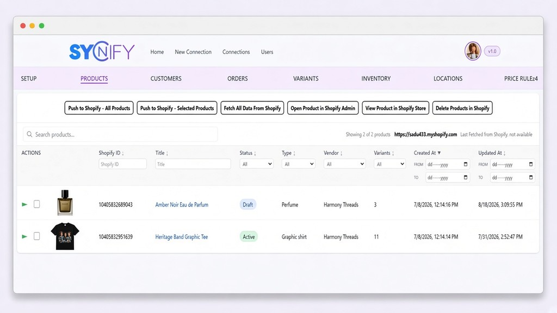Open the Status filter dropdown
Screen dimensions: 557x313
point(257,164)
